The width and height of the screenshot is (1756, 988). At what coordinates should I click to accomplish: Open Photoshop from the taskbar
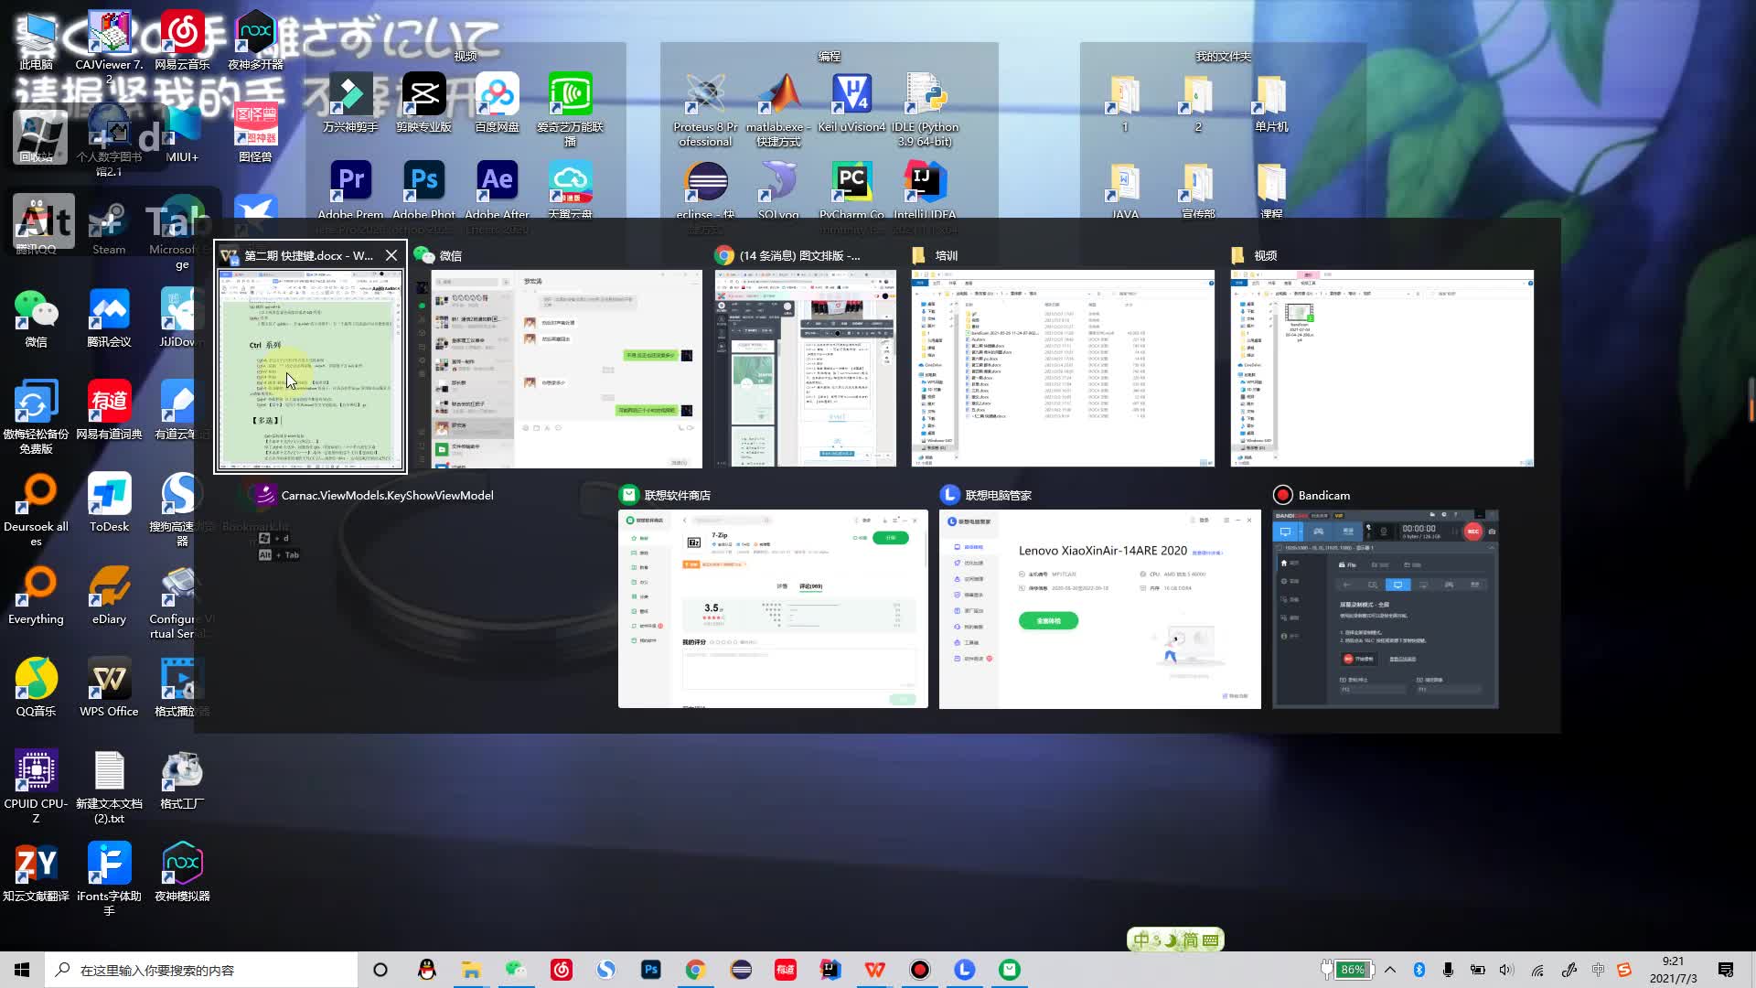[x=651, y=970]
